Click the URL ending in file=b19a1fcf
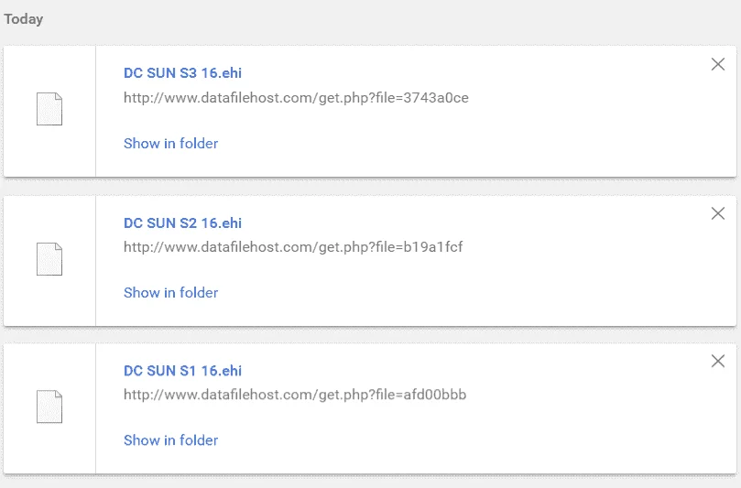 point(293,247)
